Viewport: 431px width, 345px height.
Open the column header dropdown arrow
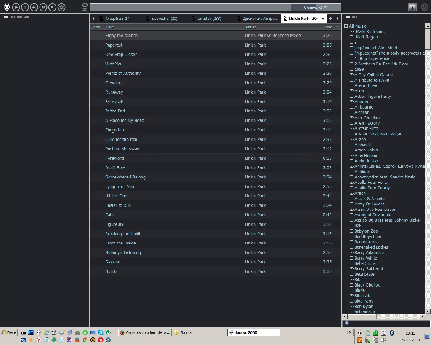pos(338,27)
